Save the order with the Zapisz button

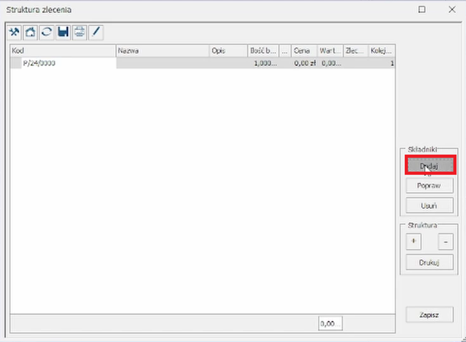pyautogui.click(x=429, y=315)
